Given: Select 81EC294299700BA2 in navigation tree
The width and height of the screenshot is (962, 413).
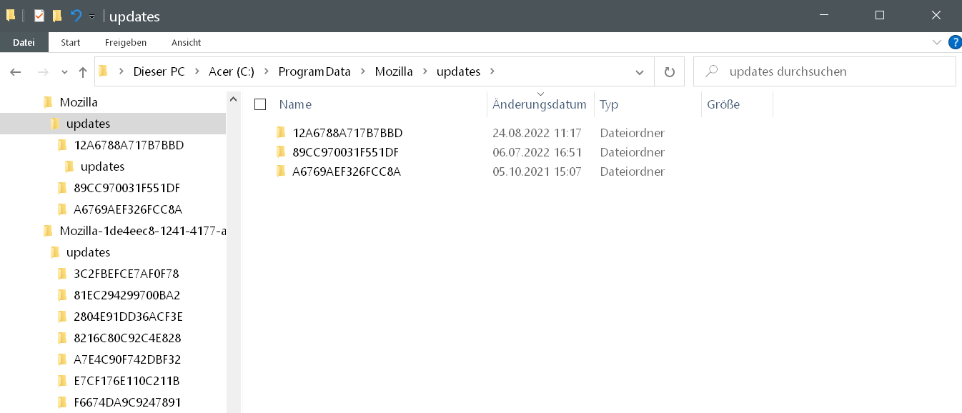Looking at the screenshot, I should [127, 295].
